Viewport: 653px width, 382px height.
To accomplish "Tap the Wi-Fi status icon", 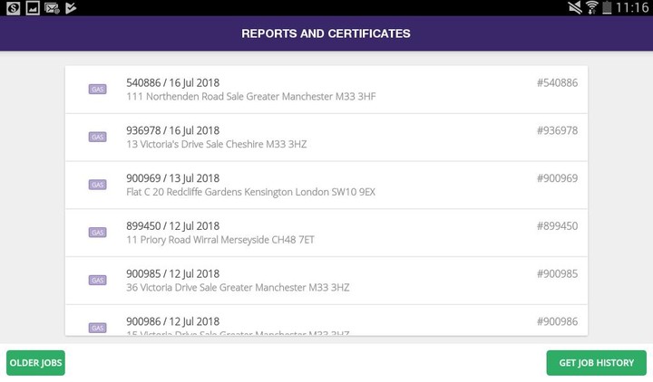I will point(591,7).
